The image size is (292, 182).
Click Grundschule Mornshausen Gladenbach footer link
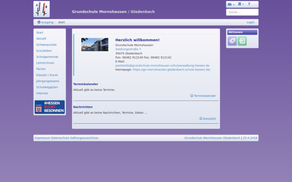(212, 138)
